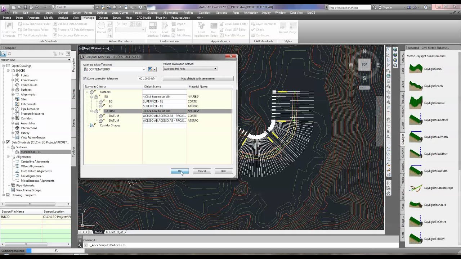Click the Undo arrow in quick access toolbar

tap(37, 7)
